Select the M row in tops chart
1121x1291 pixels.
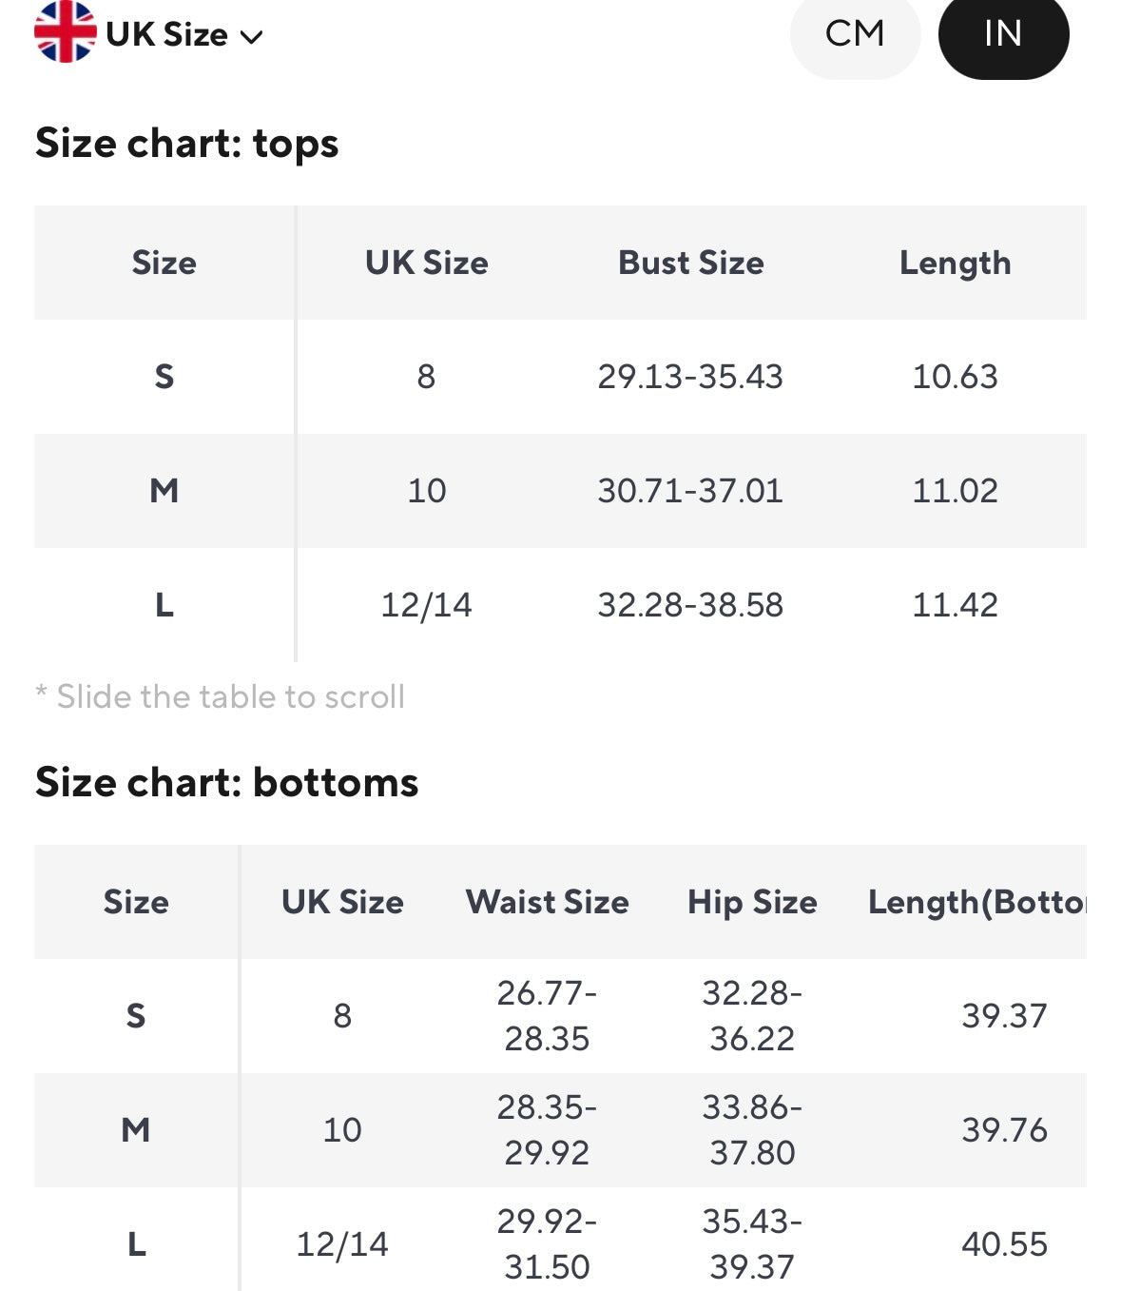[164, 491]
